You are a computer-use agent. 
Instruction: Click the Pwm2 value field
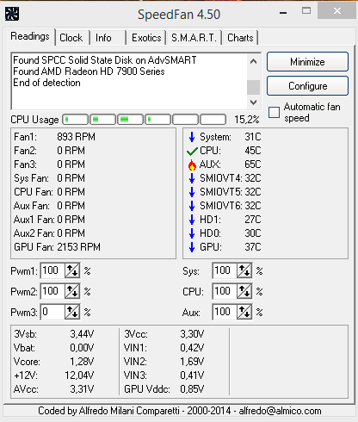tap(52, 291)
